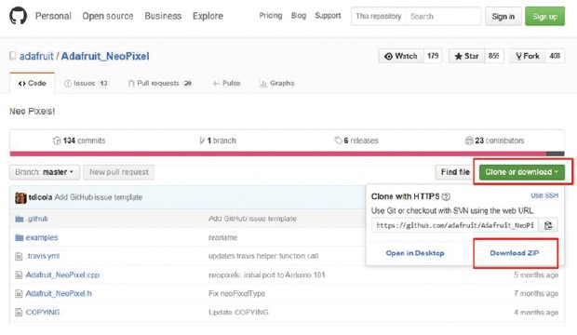Select the HTTPS clone URL field
Viewport: 577px width, 335px height.
[x=455, y=225]
